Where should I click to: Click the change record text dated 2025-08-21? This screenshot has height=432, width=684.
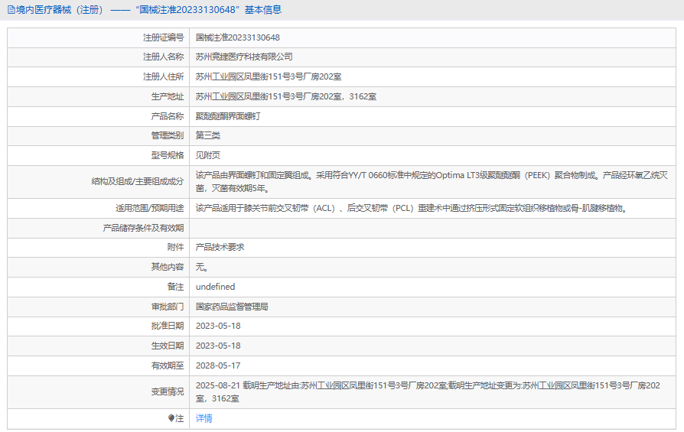[x=427, y=391]
